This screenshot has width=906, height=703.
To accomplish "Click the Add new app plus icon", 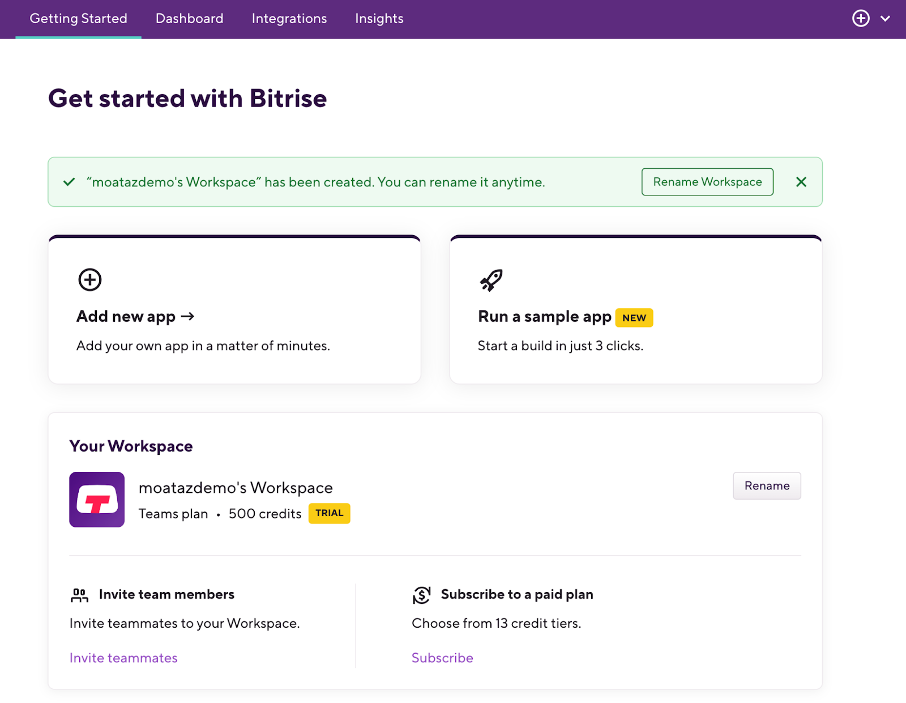I will pyautogui.click(x=89, y=280).
